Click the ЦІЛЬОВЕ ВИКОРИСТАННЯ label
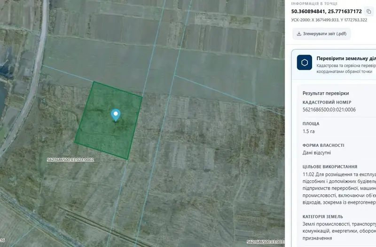Viewport: 376px width, 247px height. (x=330, y=167)
